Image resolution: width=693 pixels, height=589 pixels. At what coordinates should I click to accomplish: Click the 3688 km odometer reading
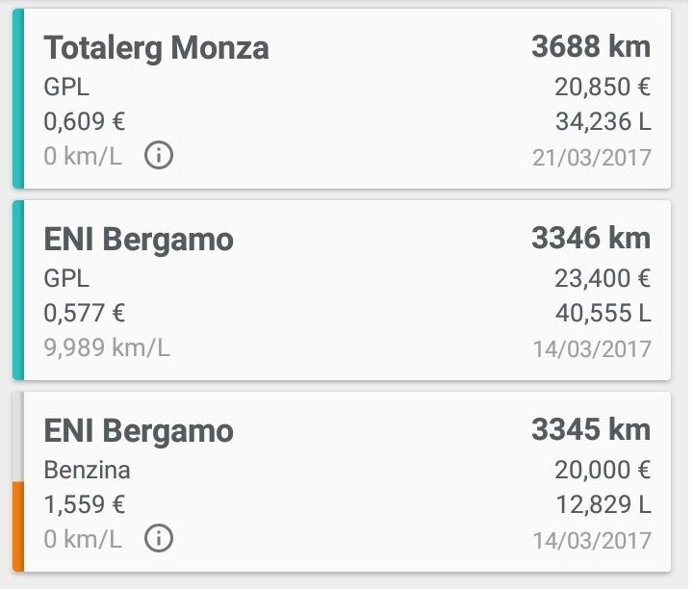pos(591,47)
